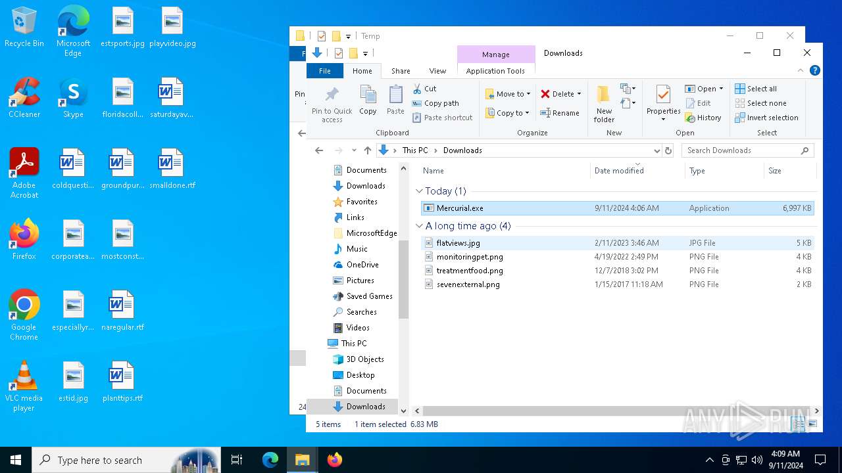Click the Edit ribbon command
This screenshot has width=842, height=473.
pyautogui.click(x=698, y=103)
